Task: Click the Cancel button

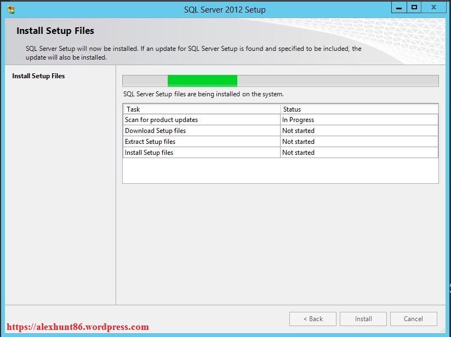Action: (413, 319)
